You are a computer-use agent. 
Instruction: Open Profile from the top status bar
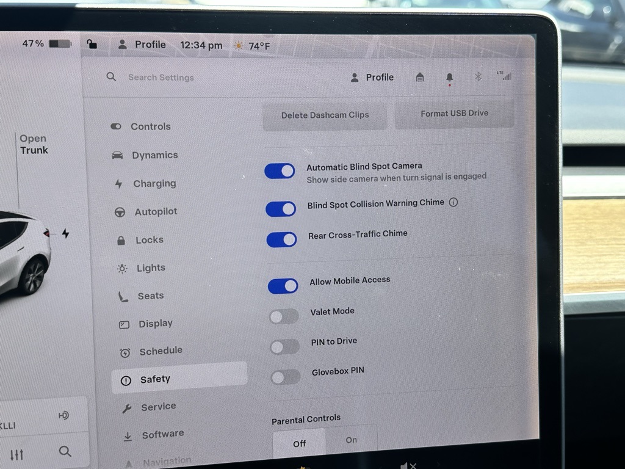click(142, 44)
